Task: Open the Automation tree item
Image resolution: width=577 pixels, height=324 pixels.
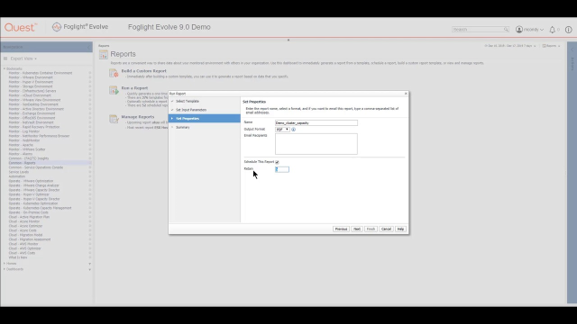Action: pyautogui.click(x=17, y=176)
